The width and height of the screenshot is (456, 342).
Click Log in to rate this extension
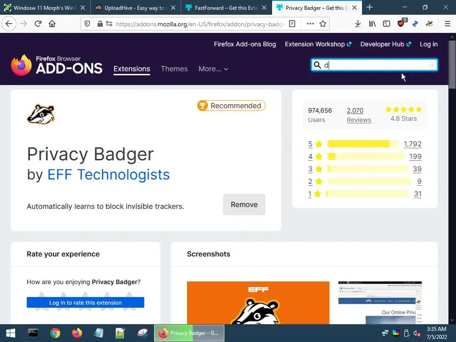85,302
